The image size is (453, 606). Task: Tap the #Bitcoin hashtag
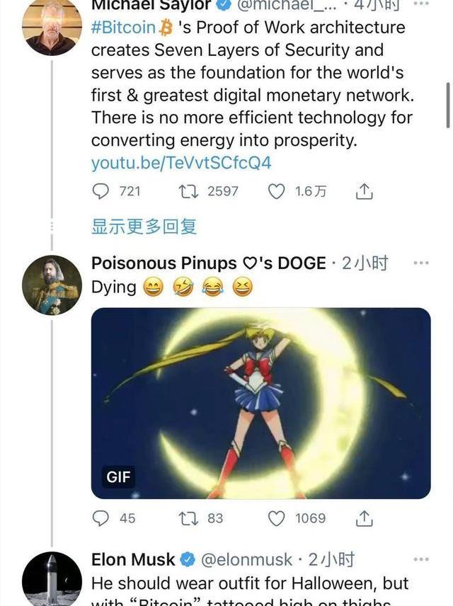[x=124, y=28]
